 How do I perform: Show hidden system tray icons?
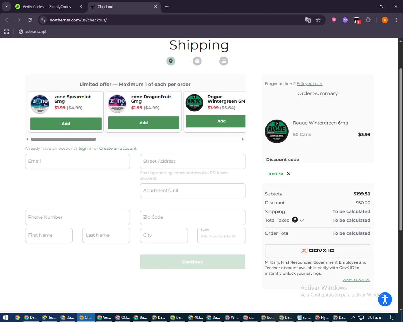pos(353,317)
